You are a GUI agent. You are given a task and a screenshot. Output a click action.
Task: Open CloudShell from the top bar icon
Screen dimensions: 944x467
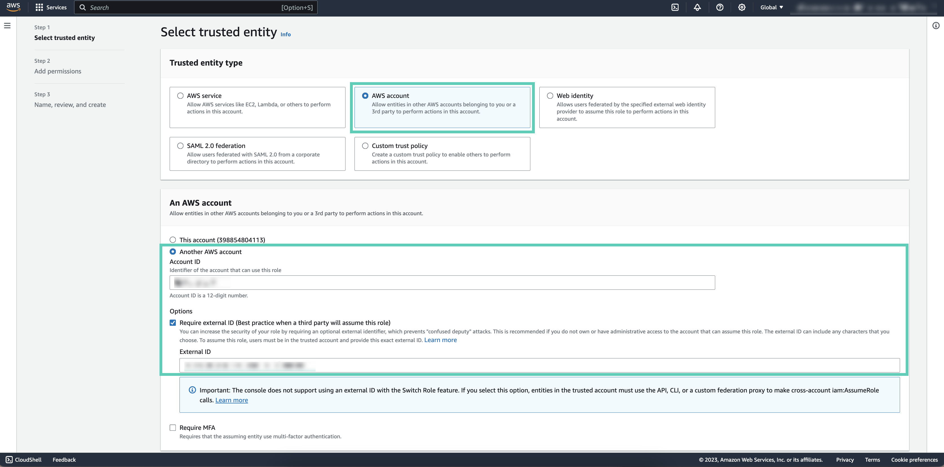(675, 7)
